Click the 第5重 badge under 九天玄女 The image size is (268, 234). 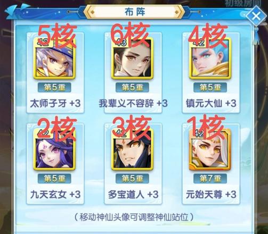(x=54, y=179)
